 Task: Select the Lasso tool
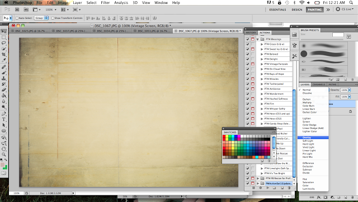(4, 43)
